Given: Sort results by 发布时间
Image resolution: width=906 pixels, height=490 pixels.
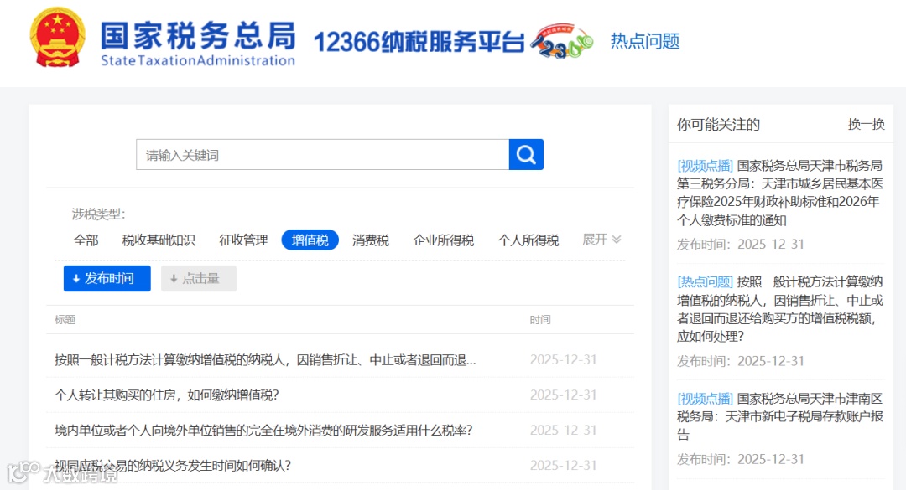Looking at the screenshot, I should tap(107, 278).
